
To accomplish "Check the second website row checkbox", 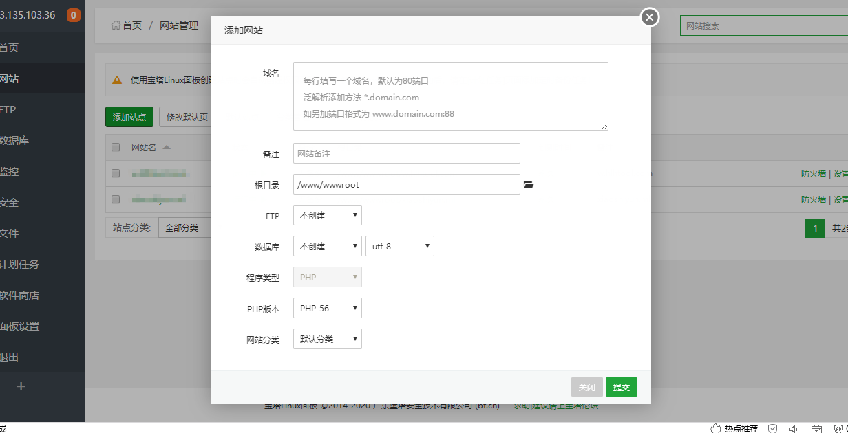I will (115, 200).
